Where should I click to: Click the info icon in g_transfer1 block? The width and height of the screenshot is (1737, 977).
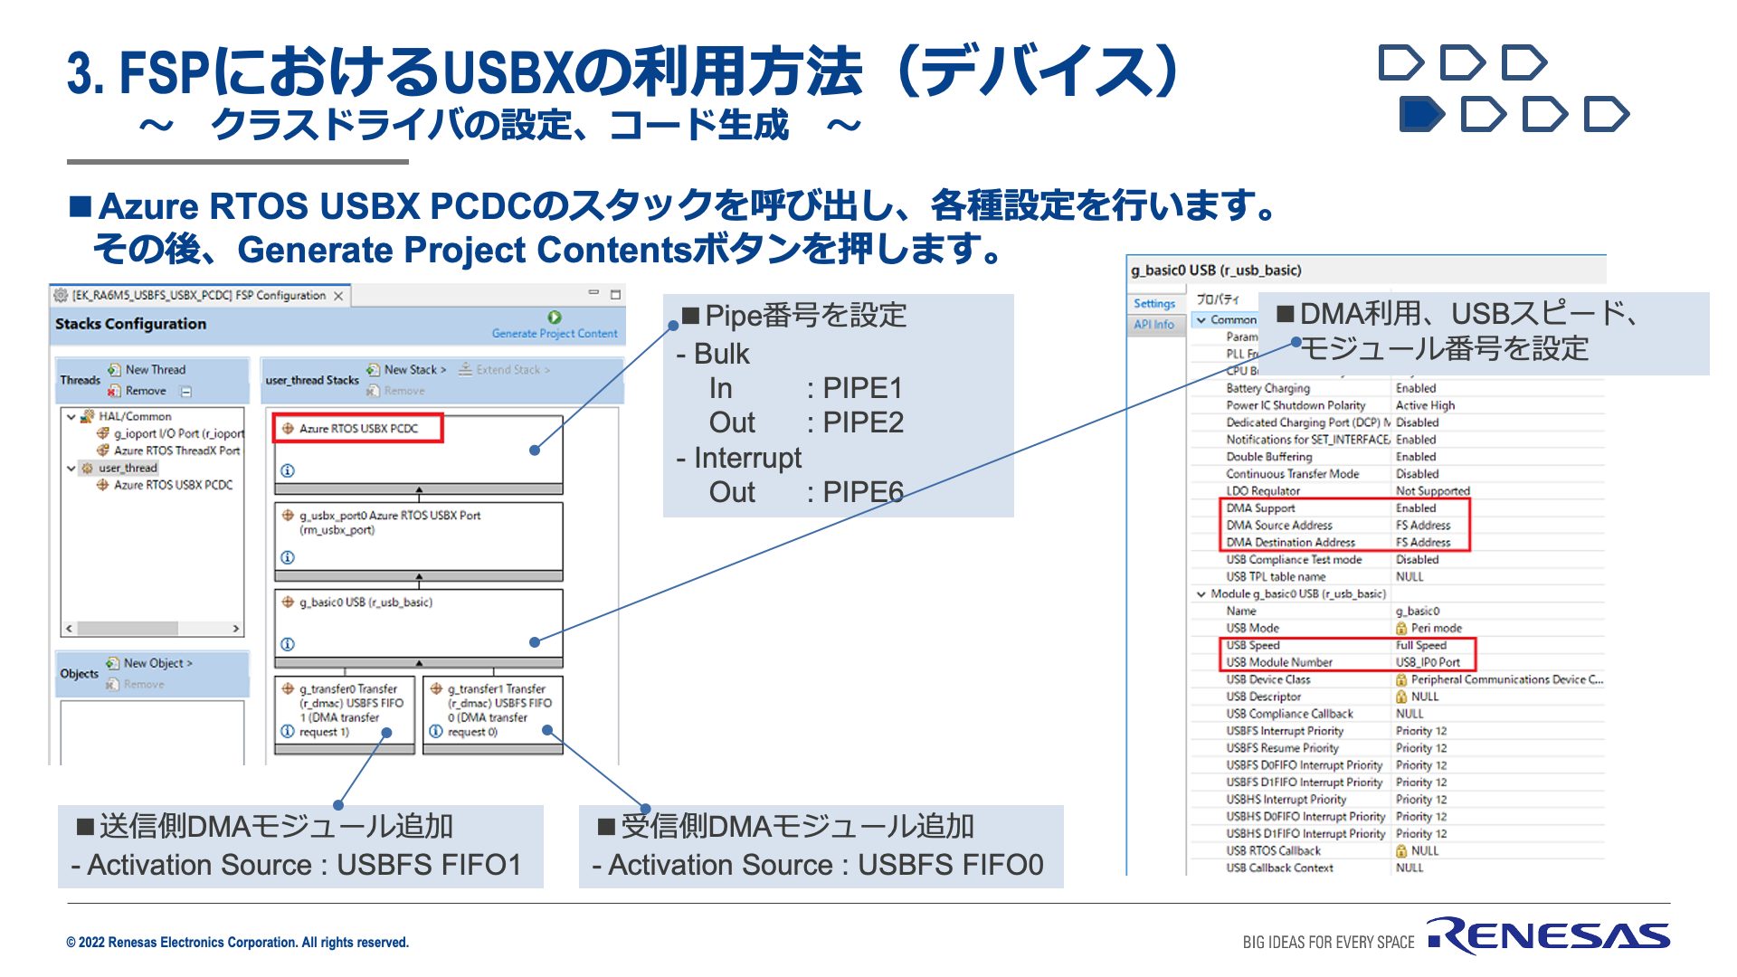436,731
